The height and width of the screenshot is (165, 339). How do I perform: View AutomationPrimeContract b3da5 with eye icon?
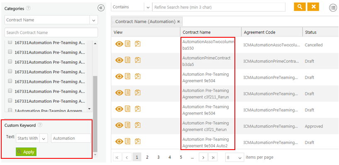tap(119, 60)
